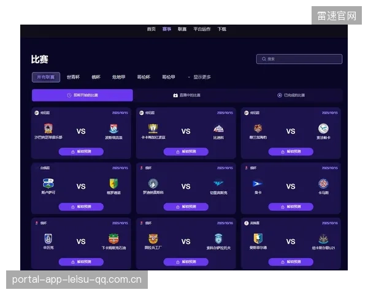
Task: Click league icon on 比迪科 match card
Action: tap(141, 113)
